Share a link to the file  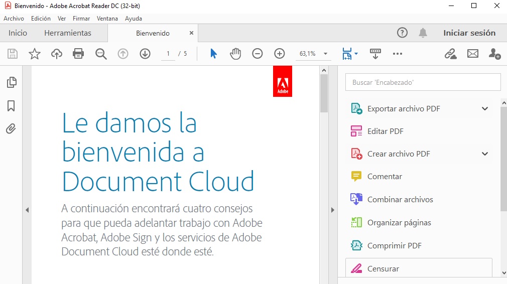click(450, 54)
